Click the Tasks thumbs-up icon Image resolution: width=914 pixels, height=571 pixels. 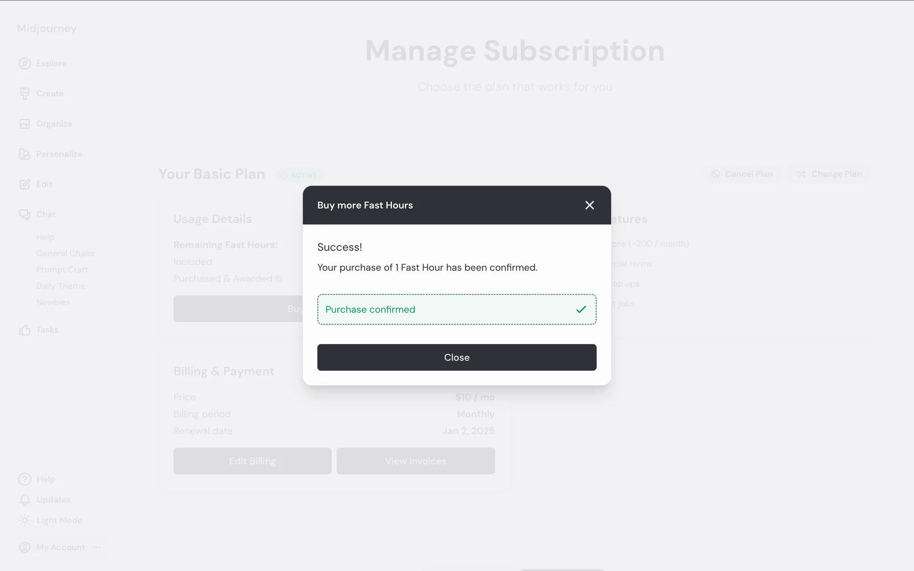25,330
